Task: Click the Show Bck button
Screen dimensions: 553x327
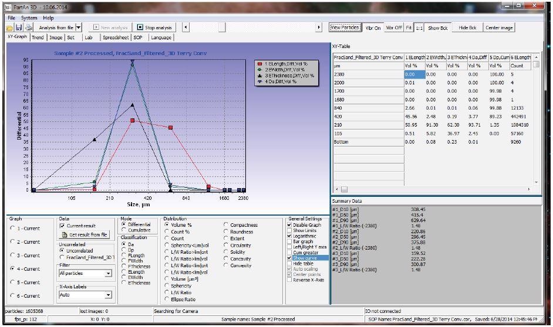Action: coord(438,28)
